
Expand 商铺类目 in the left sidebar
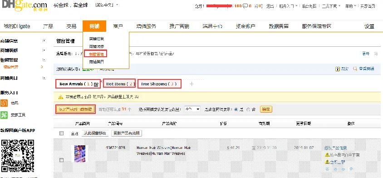pyautogui.click(x=44, y=78)
